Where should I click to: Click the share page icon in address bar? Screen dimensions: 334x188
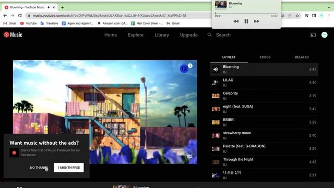point(290,16)
